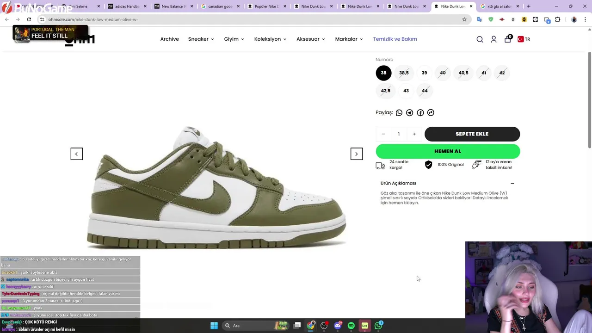592x333 pixels.
Task: Select shoe size 38,5
Action: 404,73
